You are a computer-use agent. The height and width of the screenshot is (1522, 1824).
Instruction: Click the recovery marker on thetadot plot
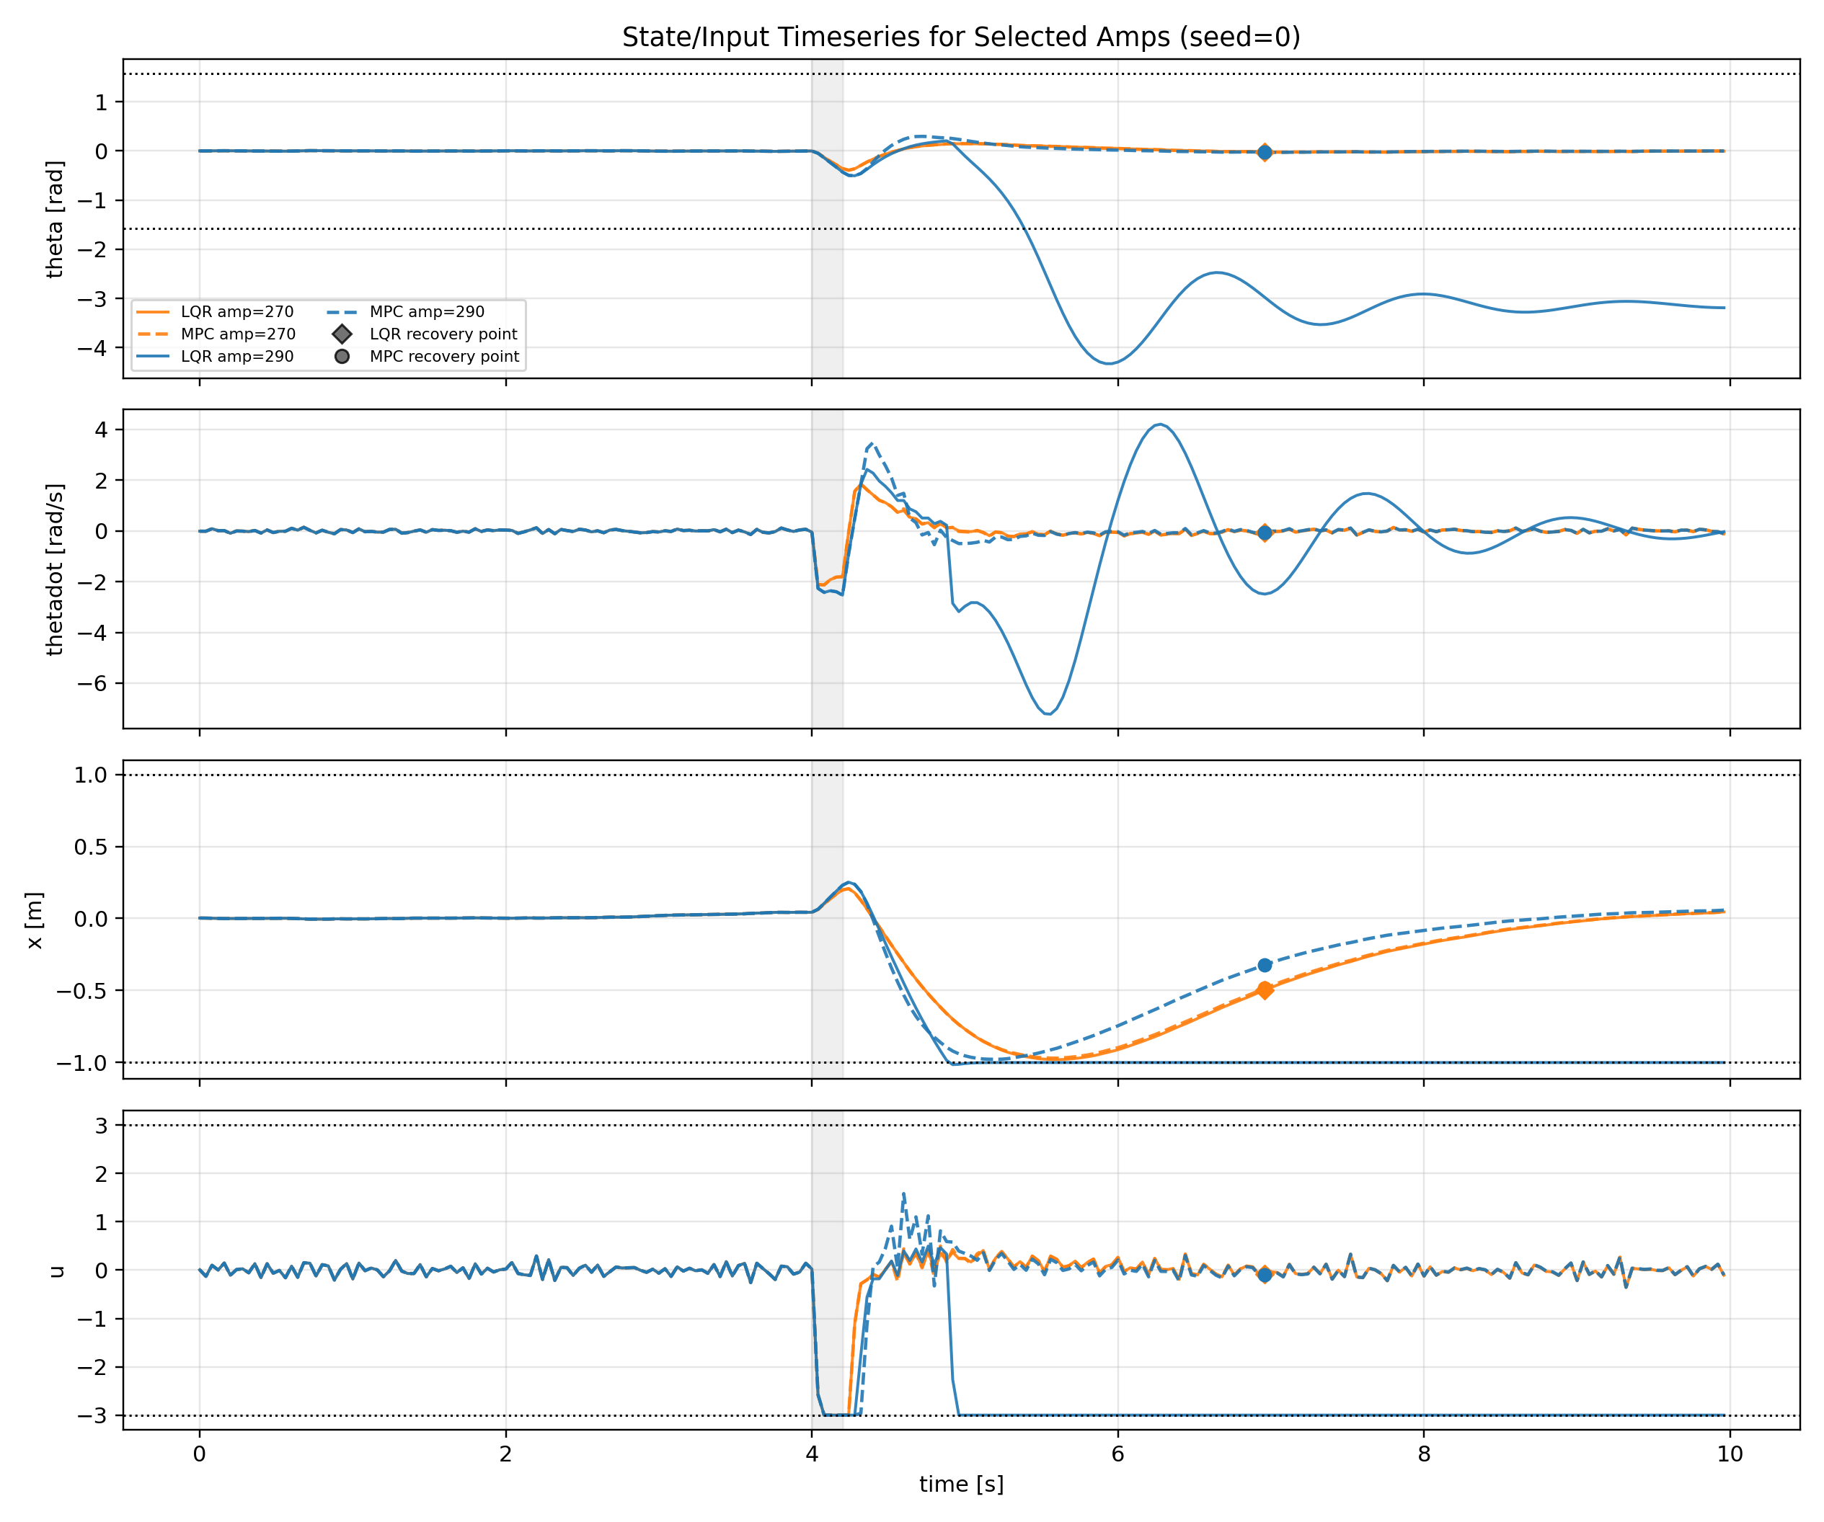[x=1265, y=533]
